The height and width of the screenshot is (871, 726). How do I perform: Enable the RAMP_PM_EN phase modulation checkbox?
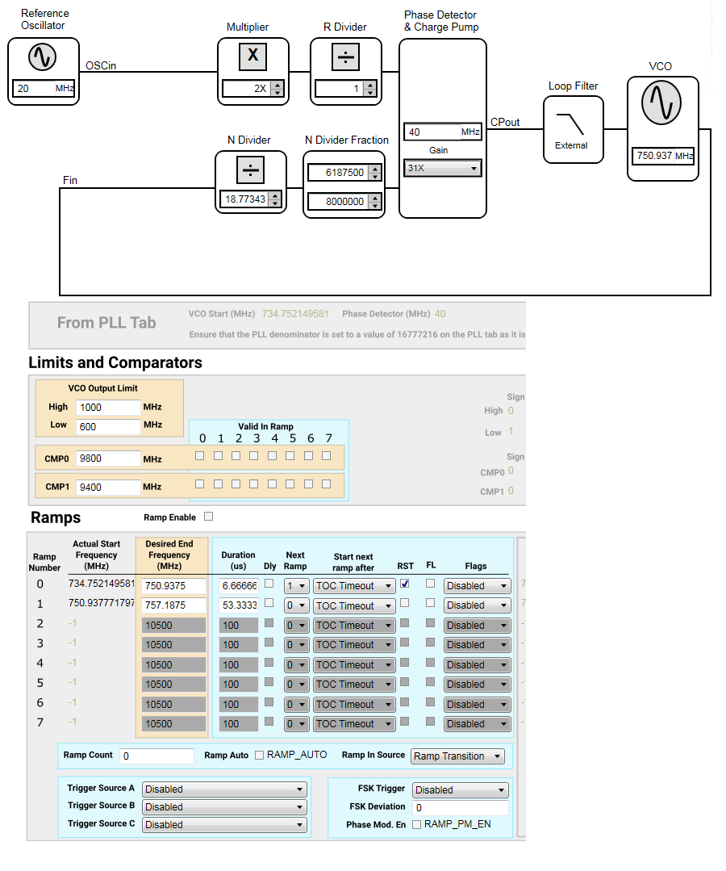417,824
